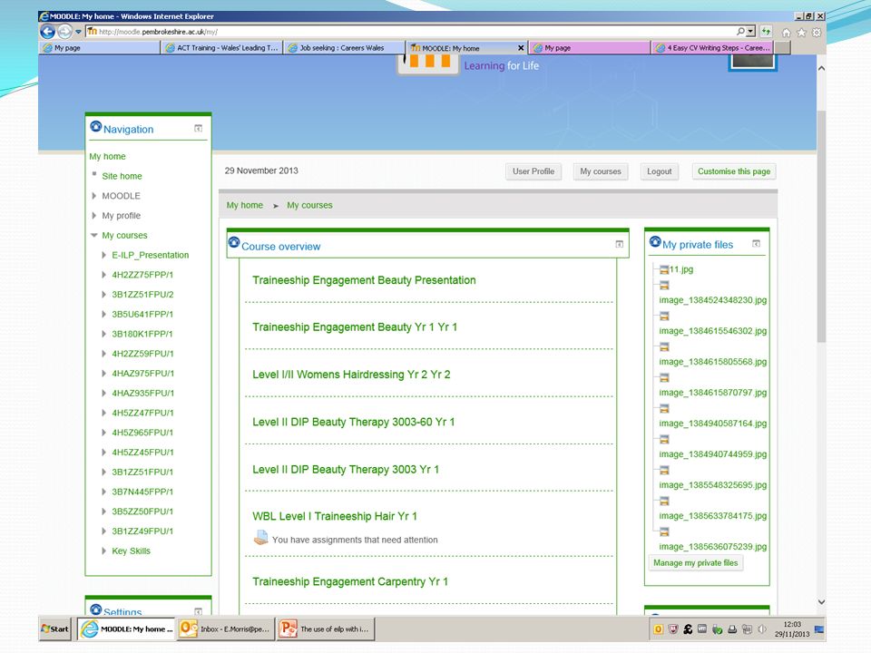Click the browser Back arrow button

coord(48,32)
